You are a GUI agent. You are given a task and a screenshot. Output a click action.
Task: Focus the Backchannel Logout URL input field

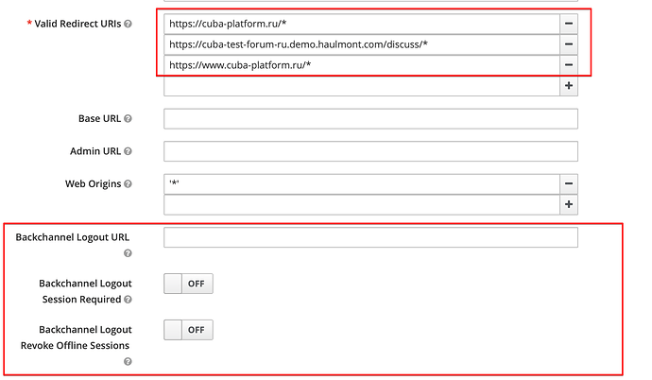[x=371, y=237]
